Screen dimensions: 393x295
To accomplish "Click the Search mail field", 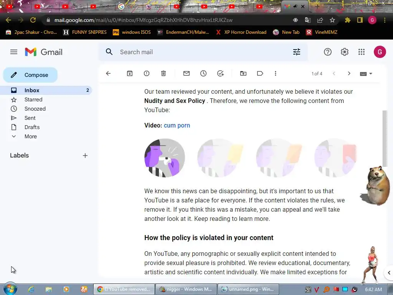I will (203, 52).
